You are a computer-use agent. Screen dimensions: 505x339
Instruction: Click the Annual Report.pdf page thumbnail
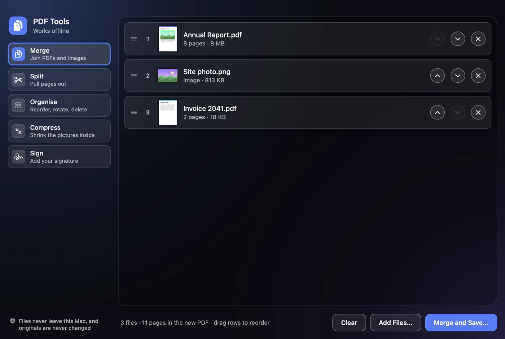tap(168, 39)
